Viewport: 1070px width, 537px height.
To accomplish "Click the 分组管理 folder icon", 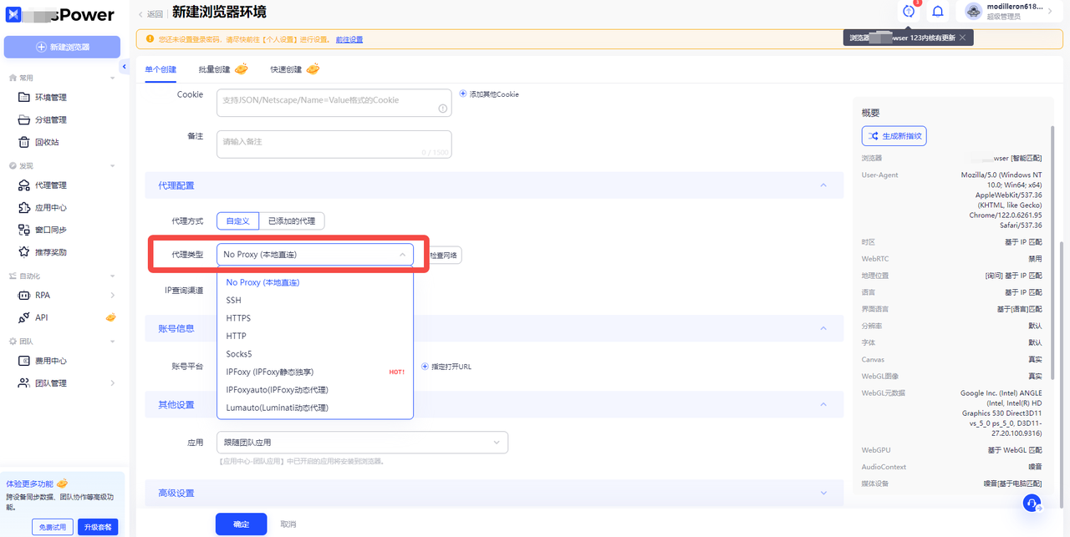I will tap(24, 119).
